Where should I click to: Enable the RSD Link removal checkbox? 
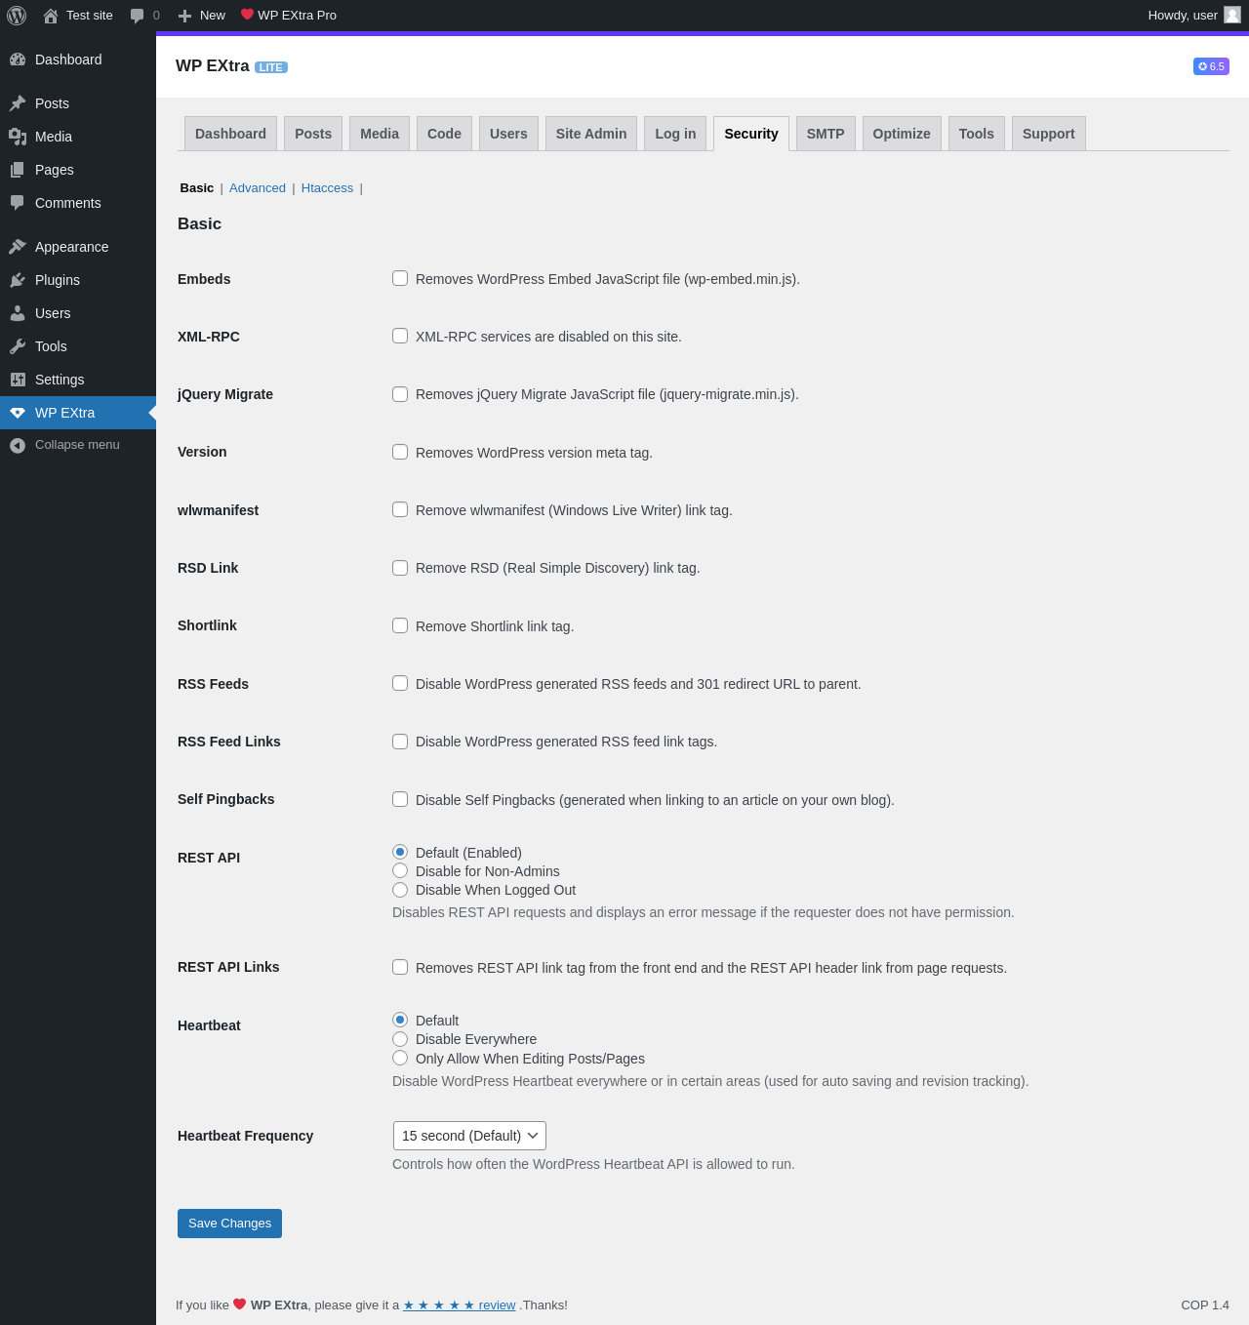400,568
